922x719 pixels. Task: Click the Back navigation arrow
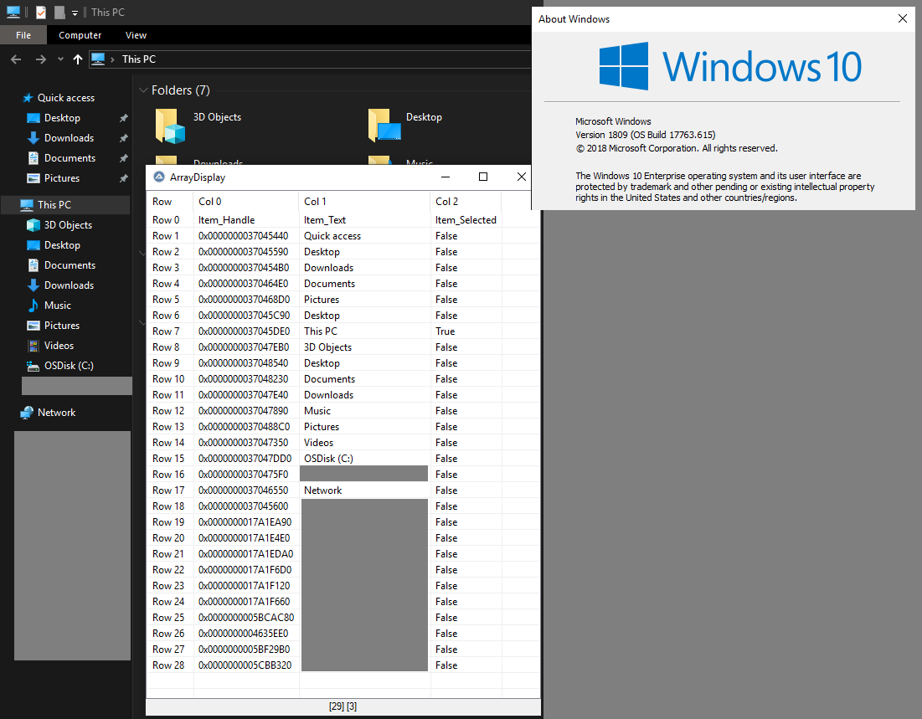click(x=16, y=59)
